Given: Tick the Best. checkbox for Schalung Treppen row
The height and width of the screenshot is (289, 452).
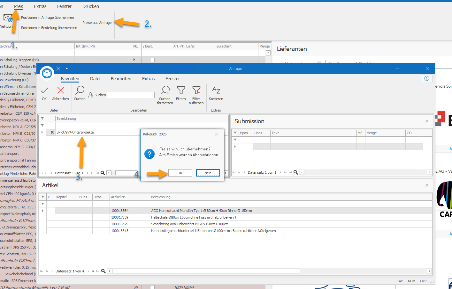Looking at the screenshot, I should point(152,60).
